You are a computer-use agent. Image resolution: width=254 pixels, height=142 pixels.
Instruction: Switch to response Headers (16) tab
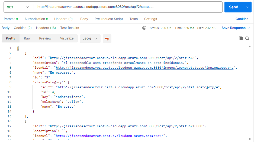46,28
